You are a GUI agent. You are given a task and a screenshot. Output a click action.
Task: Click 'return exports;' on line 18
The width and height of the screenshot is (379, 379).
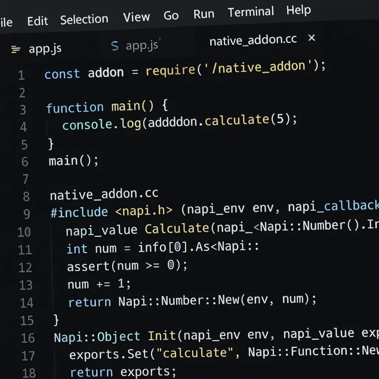click(x=123, y=372)
